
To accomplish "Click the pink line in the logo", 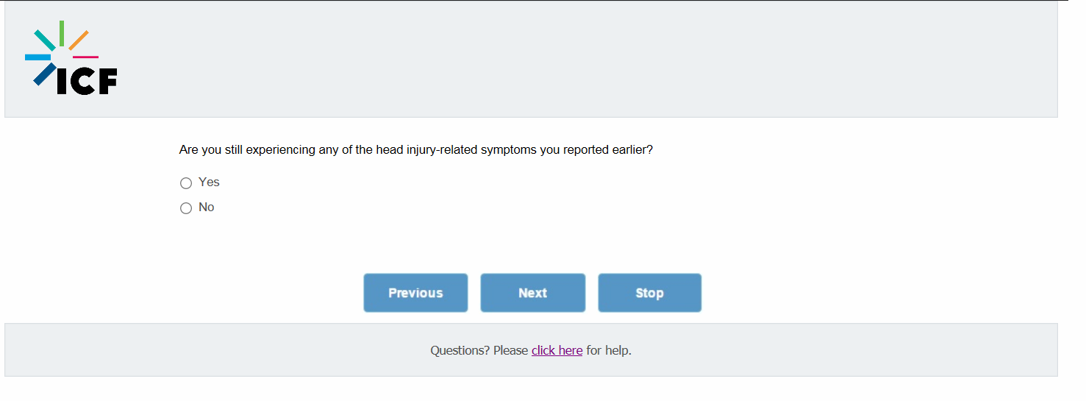I will coord(85,57).
